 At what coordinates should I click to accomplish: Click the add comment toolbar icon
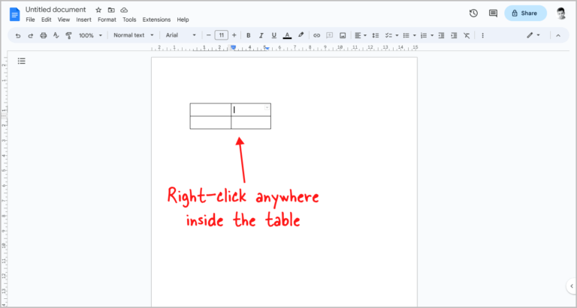330,36
